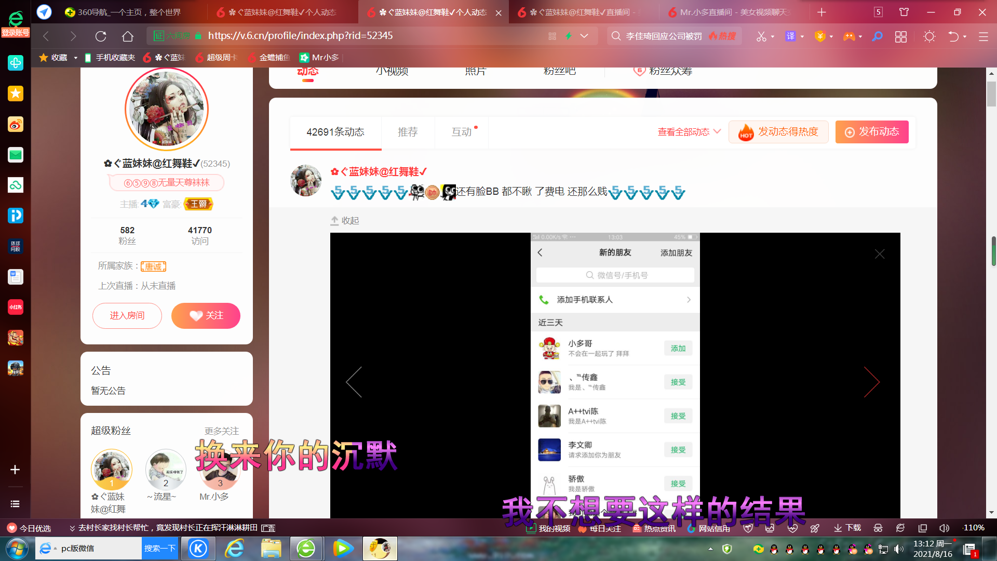Click the 登录账号 login icon in sidebar
The height and width of the screenshot is (561, 997).
click(x=16, y=24)
